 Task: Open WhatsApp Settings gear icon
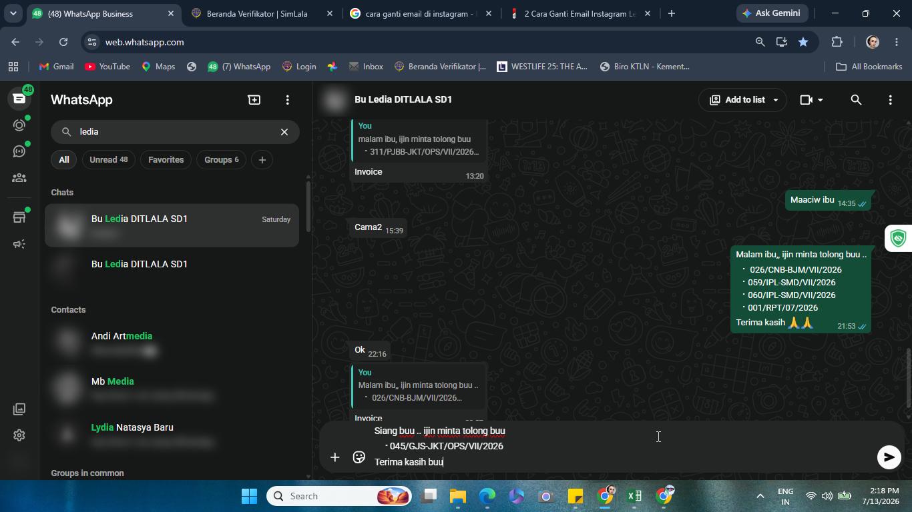[19, 435]
